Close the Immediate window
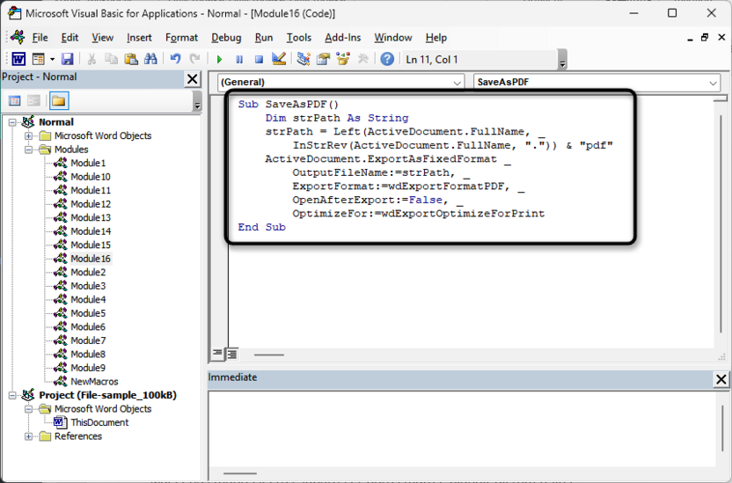The width and height of the screenshot is (732, 483). tap(721, 380)
